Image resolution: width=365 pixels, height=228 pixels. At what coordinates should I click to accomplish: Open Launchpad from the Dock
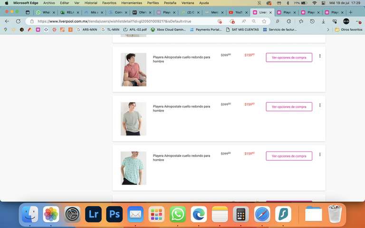(157, 214)
